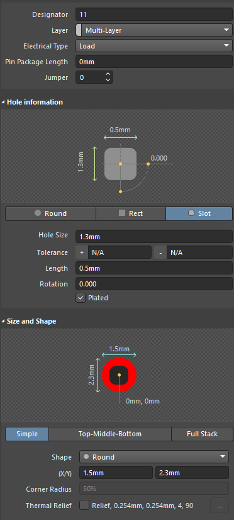The width and height of the screenshot is (234, 520).
Task: Select the Slot hole shape
Action: (199, 213)
